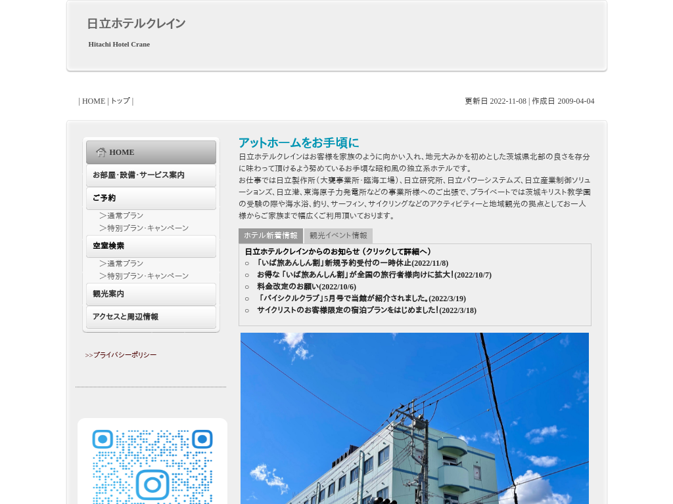Screen dimensions: 673x504
Task: Select 通常プラン under 空室検索
Action: [x=122, y=264]
